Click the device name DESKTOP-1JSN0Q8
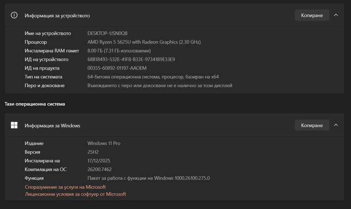The height and width of the screenshot is (209, 351). 107,33
